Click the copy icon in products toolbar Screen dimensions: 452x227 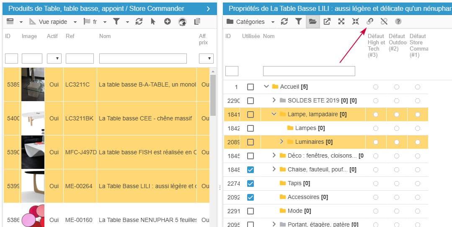[197, 22]
